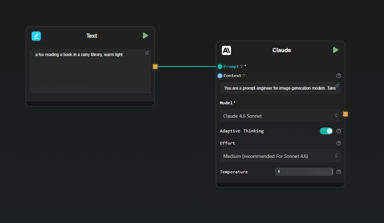Click the green Prompt input port

point(220,66)
